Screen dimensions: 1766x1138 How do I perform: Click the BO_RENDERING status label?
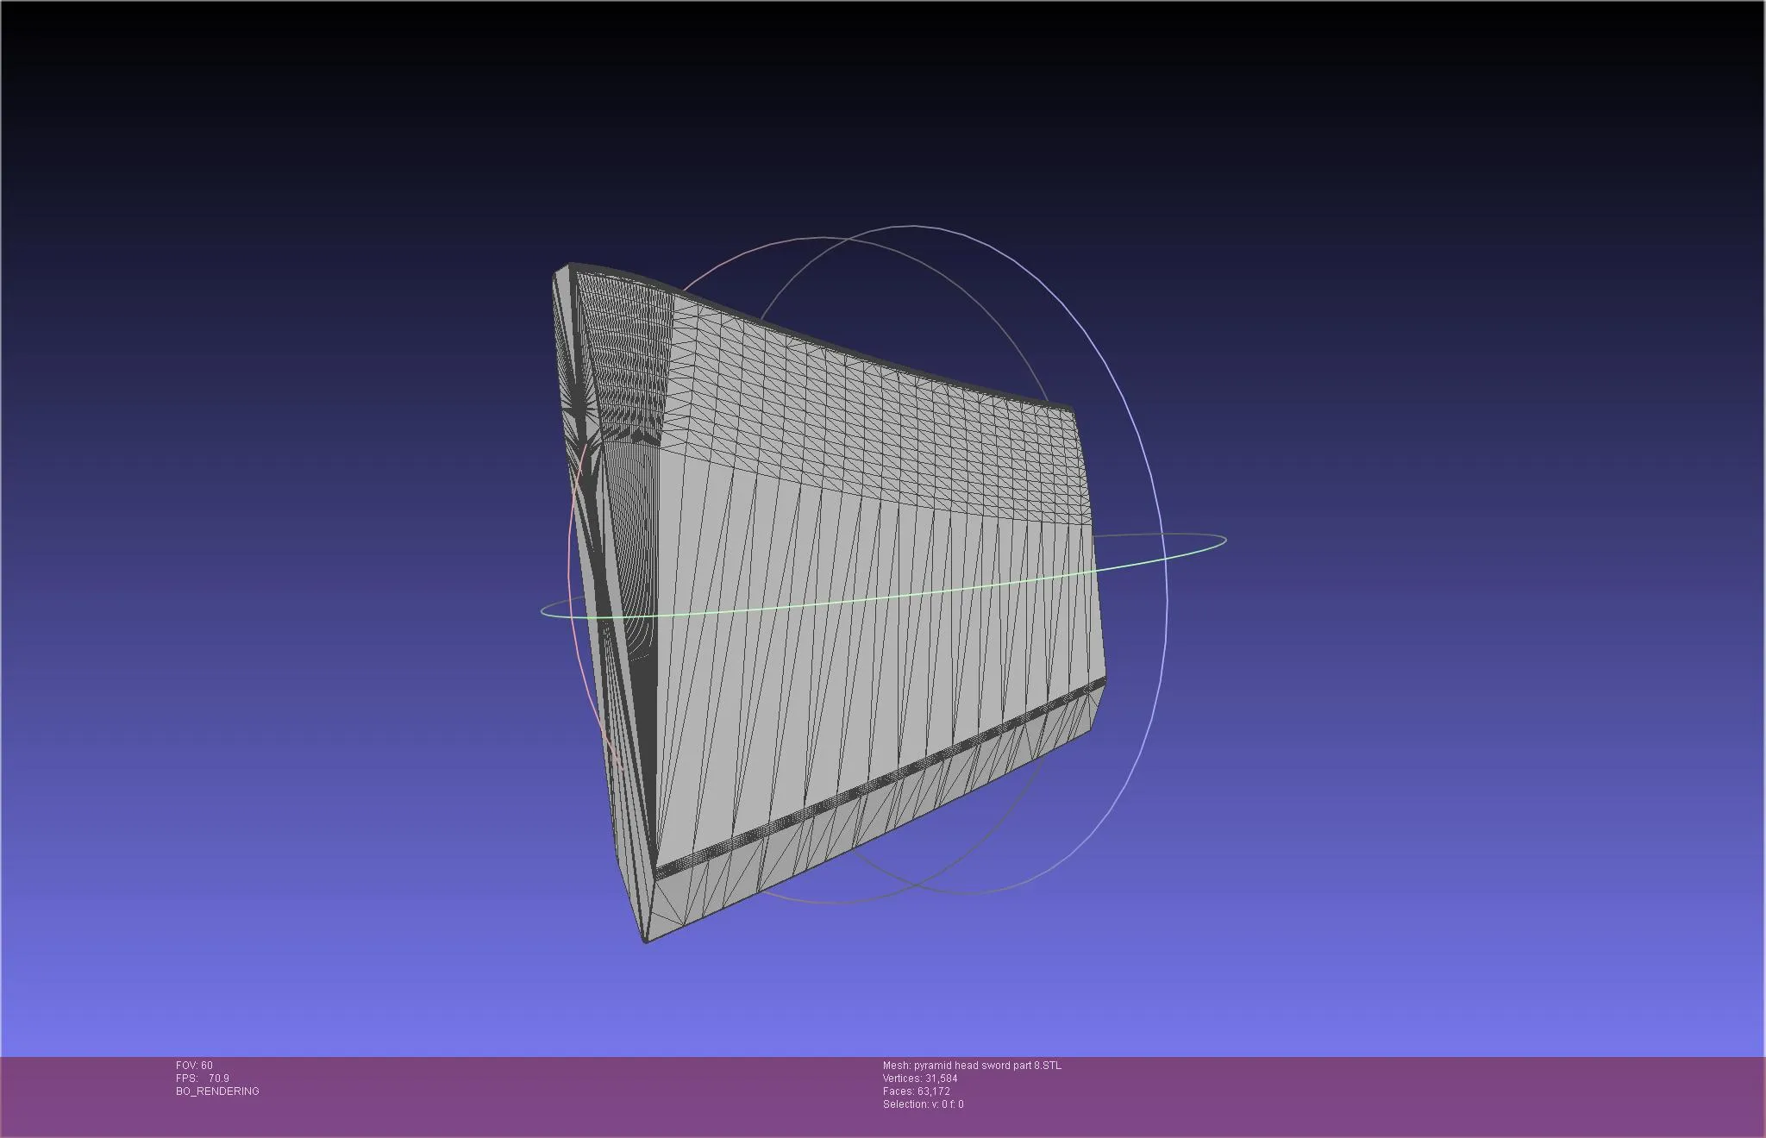pyautogui.click(x=217, y=1091)
